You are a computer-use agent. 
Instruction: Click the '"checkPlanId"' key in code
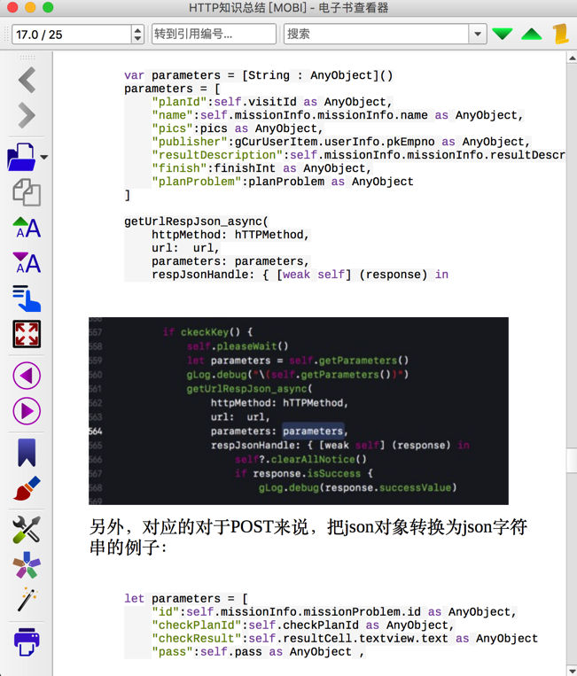click(x=196, y=625)
